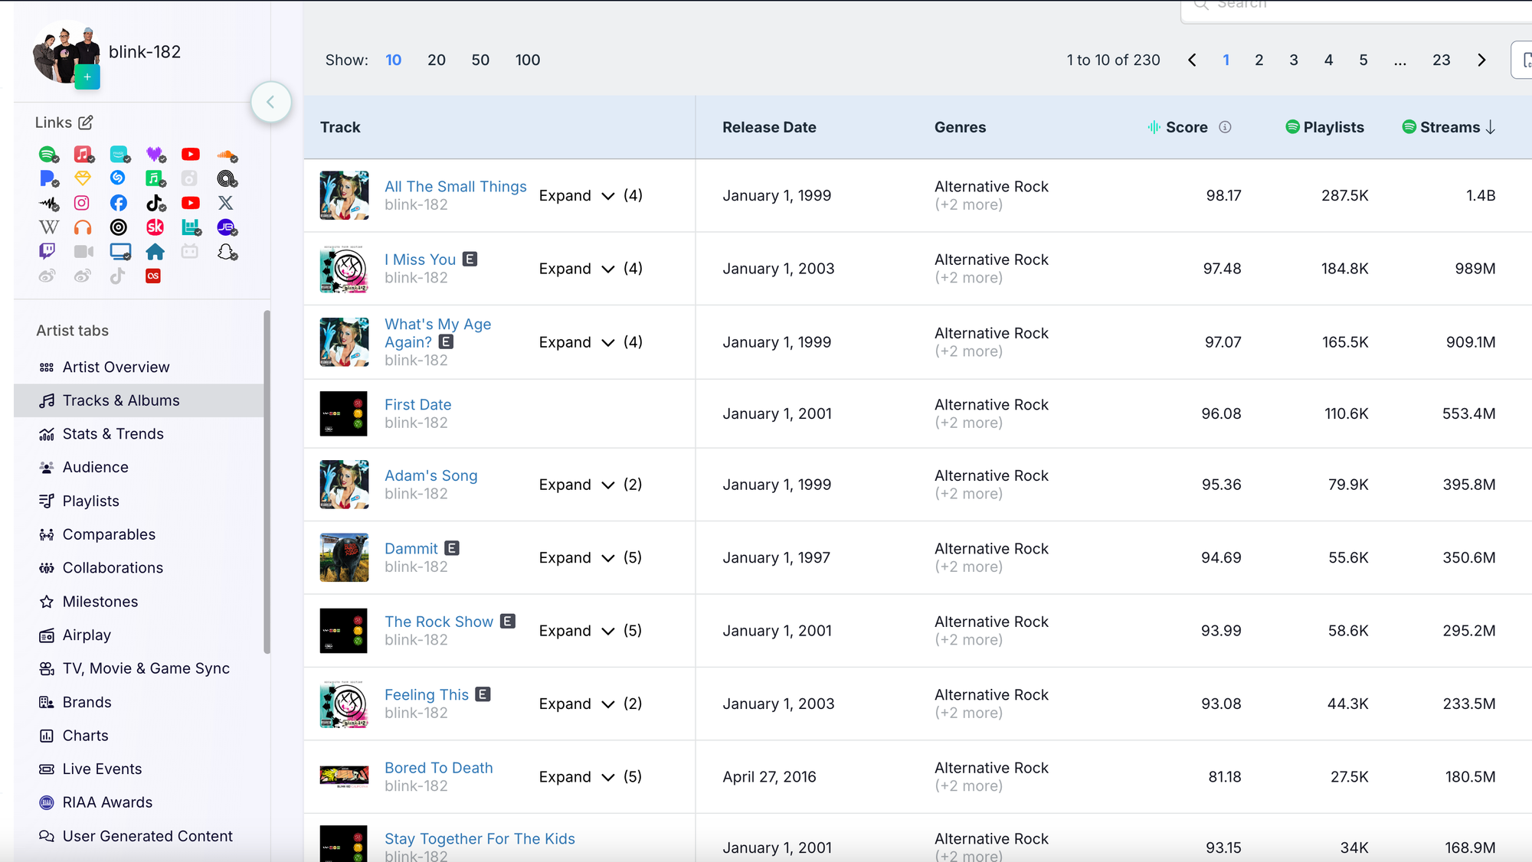
Task: Go to the next results page
Action: (x=1481, y=60)
